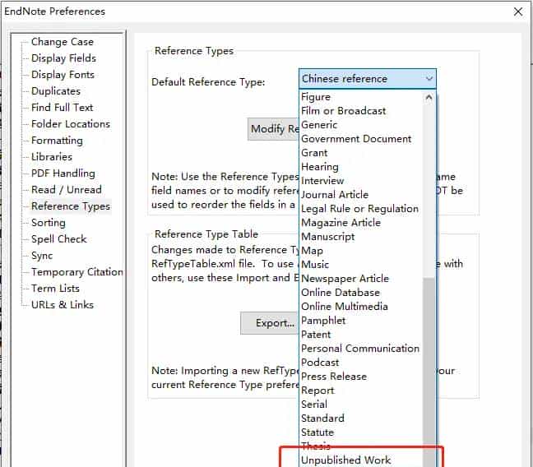Click the Modify Reference Types button
The width and height of the screenshot is (533, 467).
(x=274, y=129)
